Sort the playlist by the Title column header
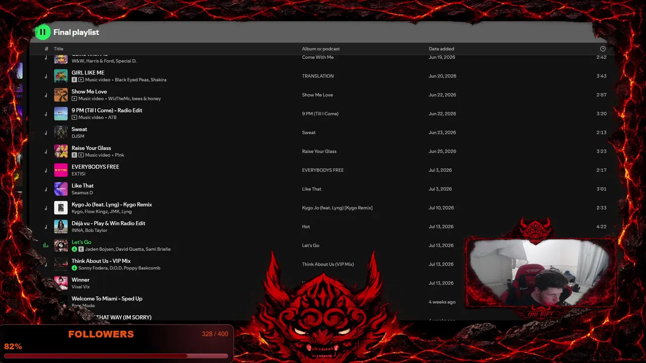 pos(59,49)
